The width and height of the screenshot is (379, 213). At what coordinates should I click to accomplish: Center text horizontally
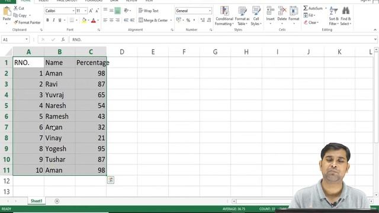click(111, 20)
